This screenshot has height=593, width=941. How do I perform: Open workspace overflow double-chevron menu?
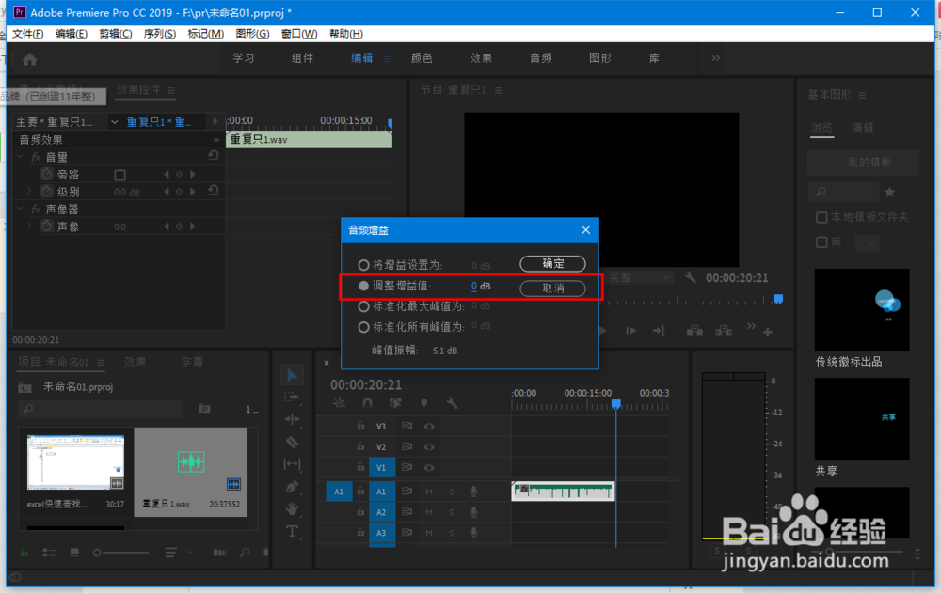click(715, 58)
